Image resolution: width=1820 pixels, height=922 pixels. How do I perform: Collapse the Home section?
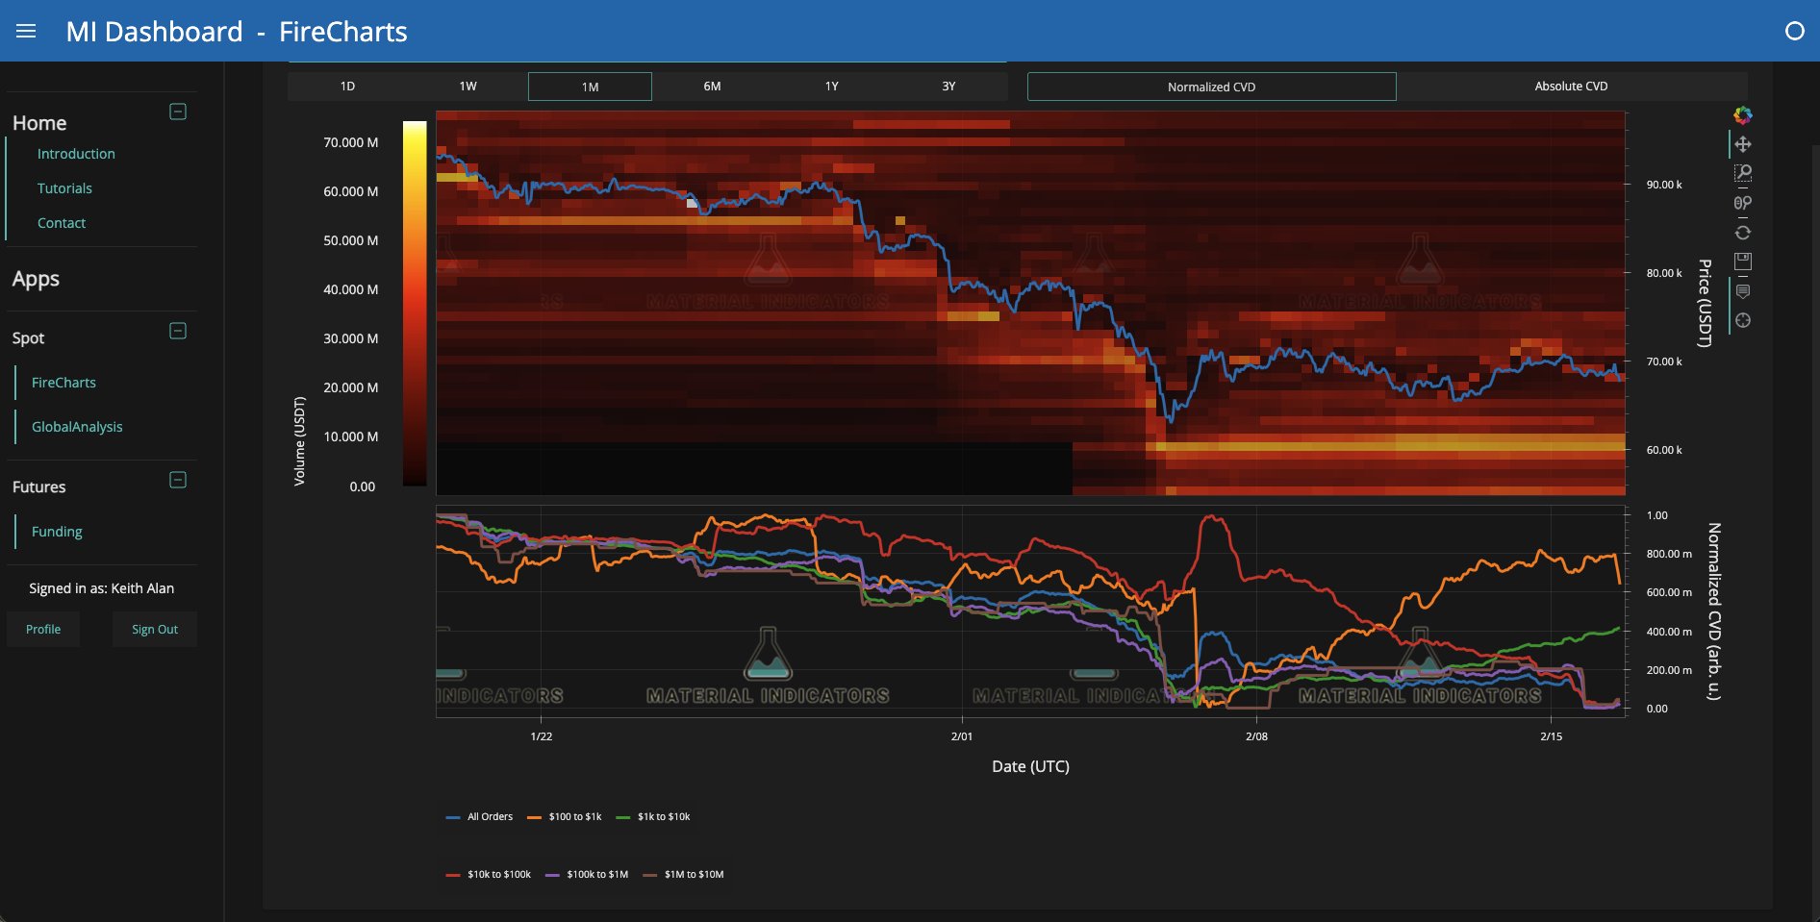177,111
